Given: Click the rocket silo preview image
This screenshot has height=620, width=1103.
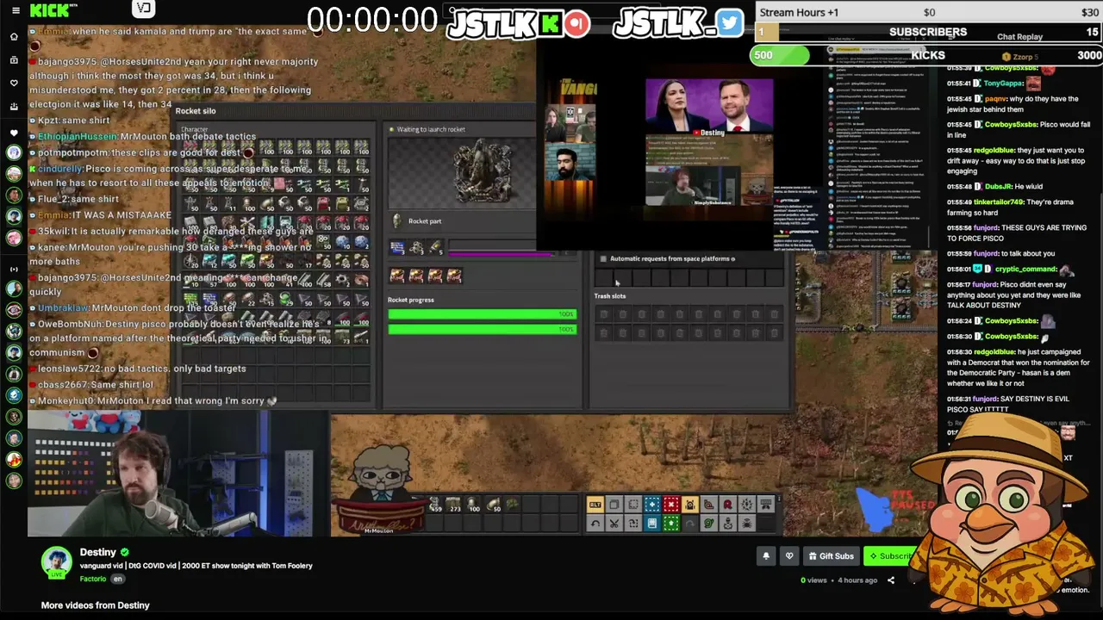Looking at the screenshot, I should click(461, 172).
